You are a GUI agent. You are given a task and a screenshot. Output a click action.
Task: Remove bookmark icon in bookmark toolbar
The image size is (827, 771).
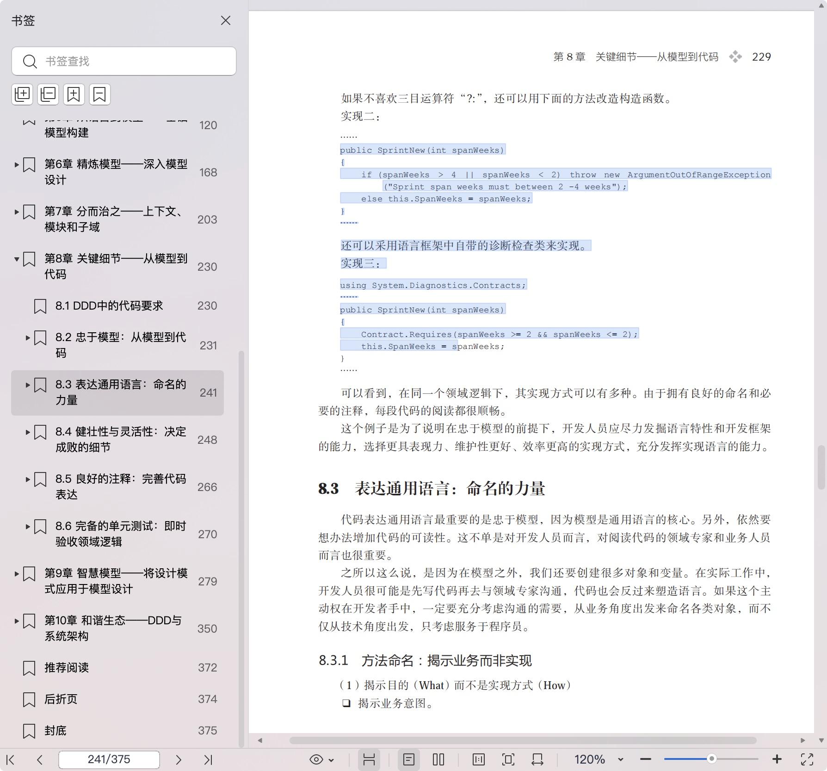[100, 94]
